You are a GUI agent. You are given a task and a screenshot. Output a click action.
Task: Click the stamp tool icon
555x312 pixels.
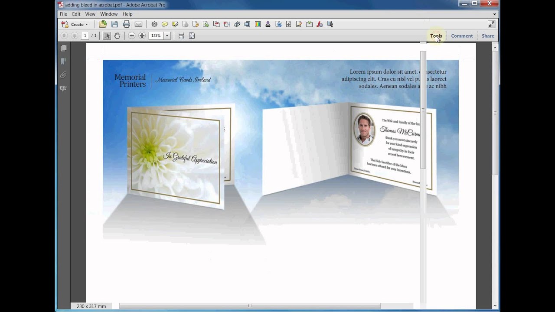point(268,24)
